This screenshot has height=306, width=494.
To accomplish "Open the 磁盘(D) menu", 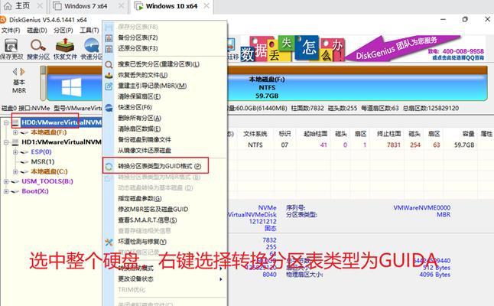I will pyautogui.click(x=37, y=31).
